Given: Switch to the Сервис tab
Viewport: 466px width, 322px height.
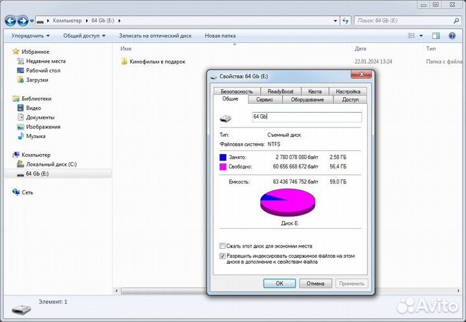Looking at the screenshot, I should click(x=264, y=100).
